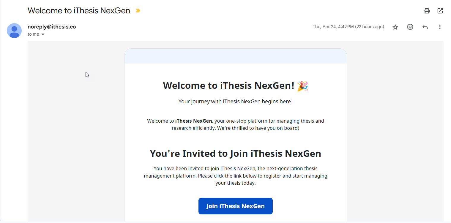Click "You're Invited to Join iThesis NexGen" heading

click(x=236, y=154)
